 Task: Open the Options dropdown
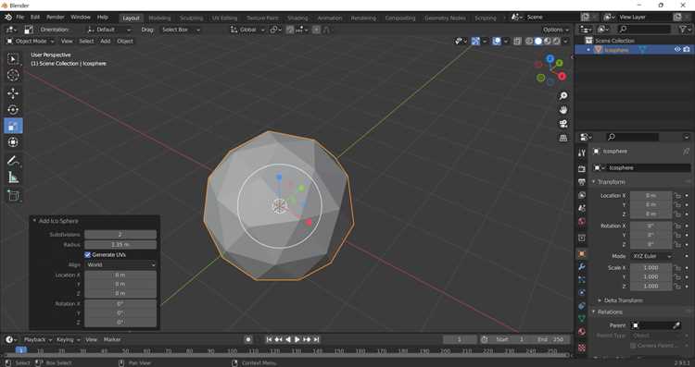point(555,30)
